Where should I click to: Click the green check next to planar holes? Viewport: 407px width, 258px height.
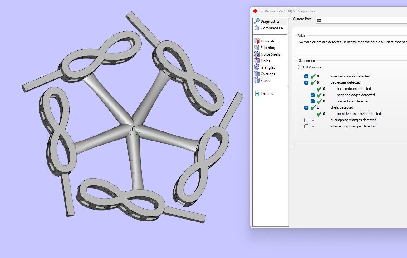[x=319, y=101]
